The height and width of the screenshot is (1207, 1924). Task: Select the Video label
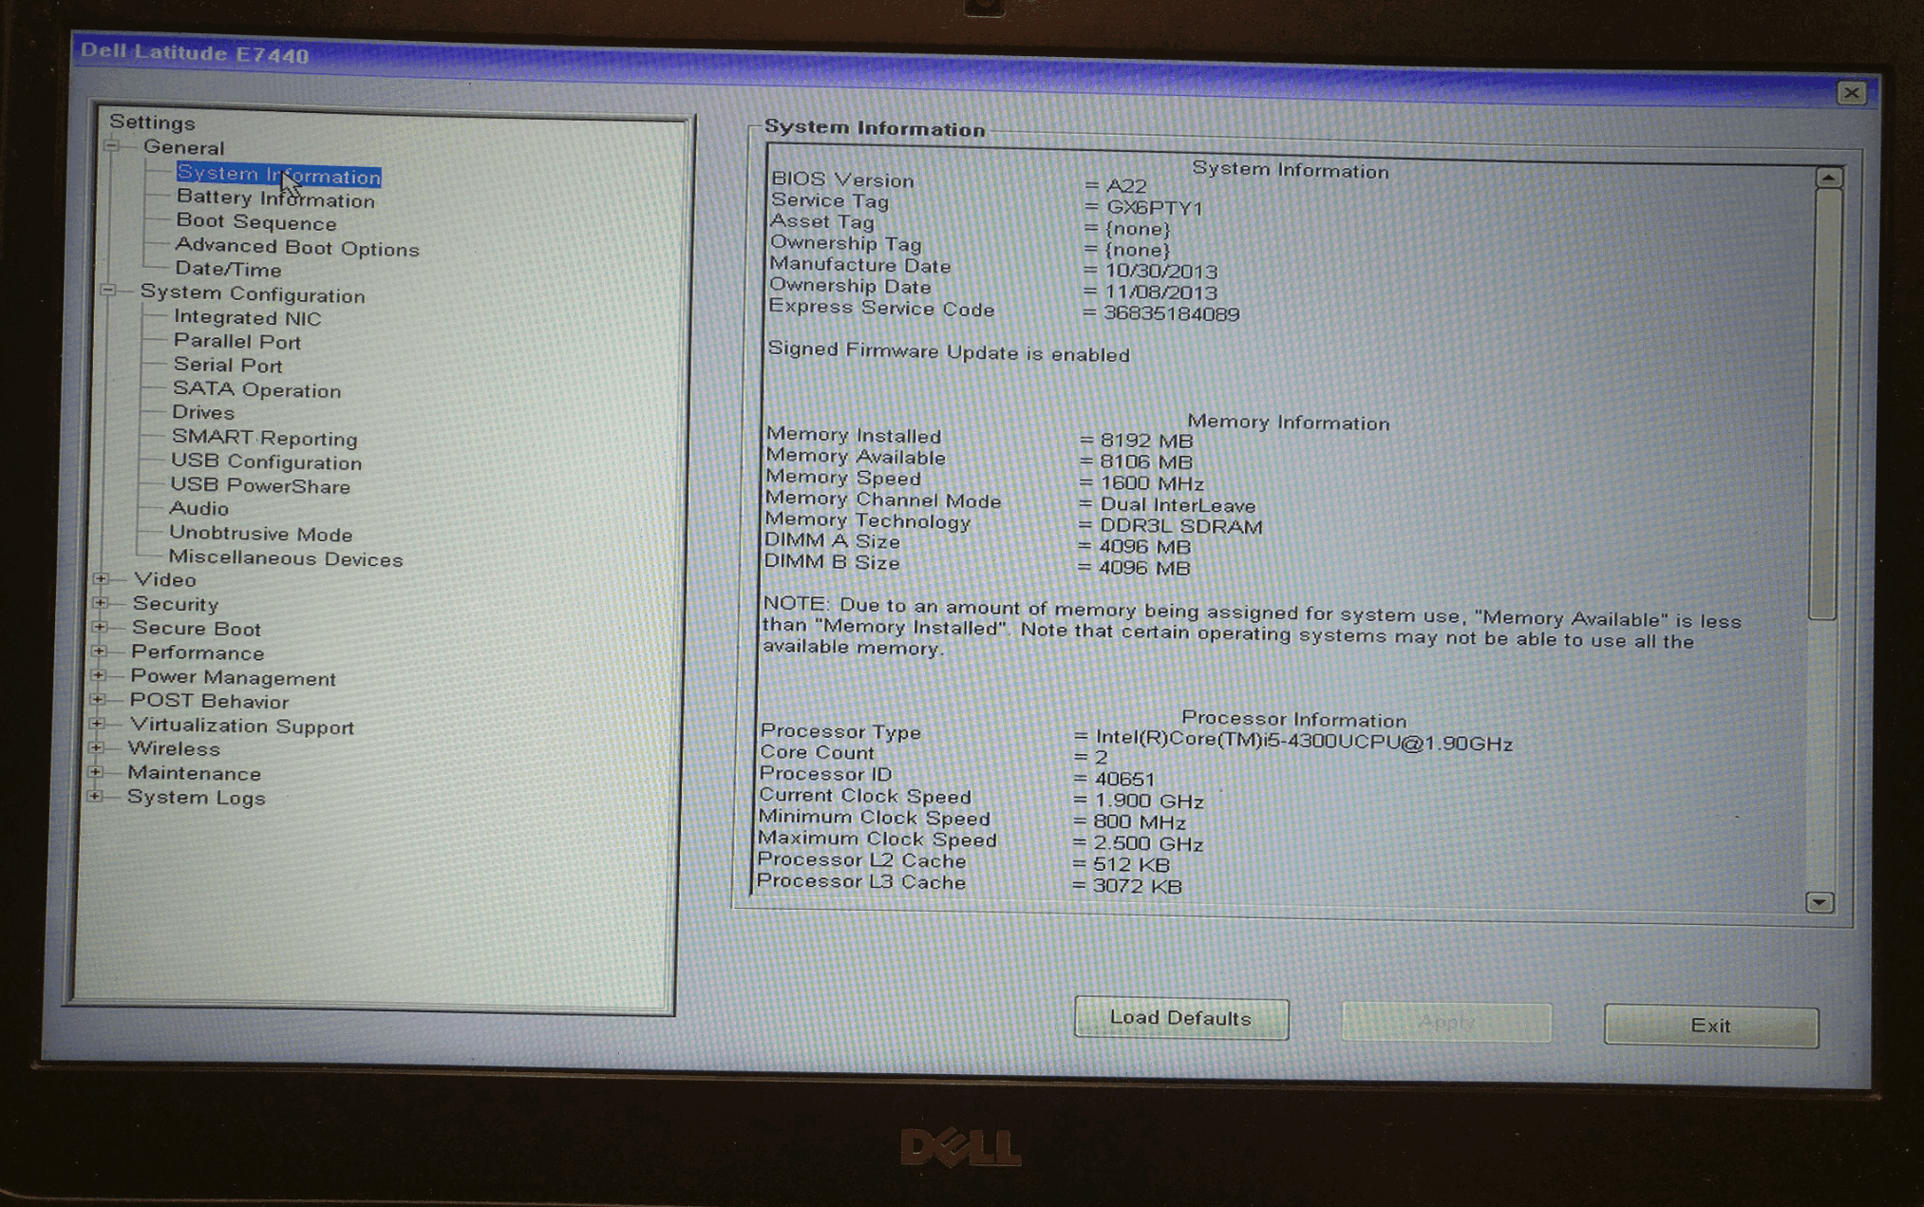pos(165,579)
